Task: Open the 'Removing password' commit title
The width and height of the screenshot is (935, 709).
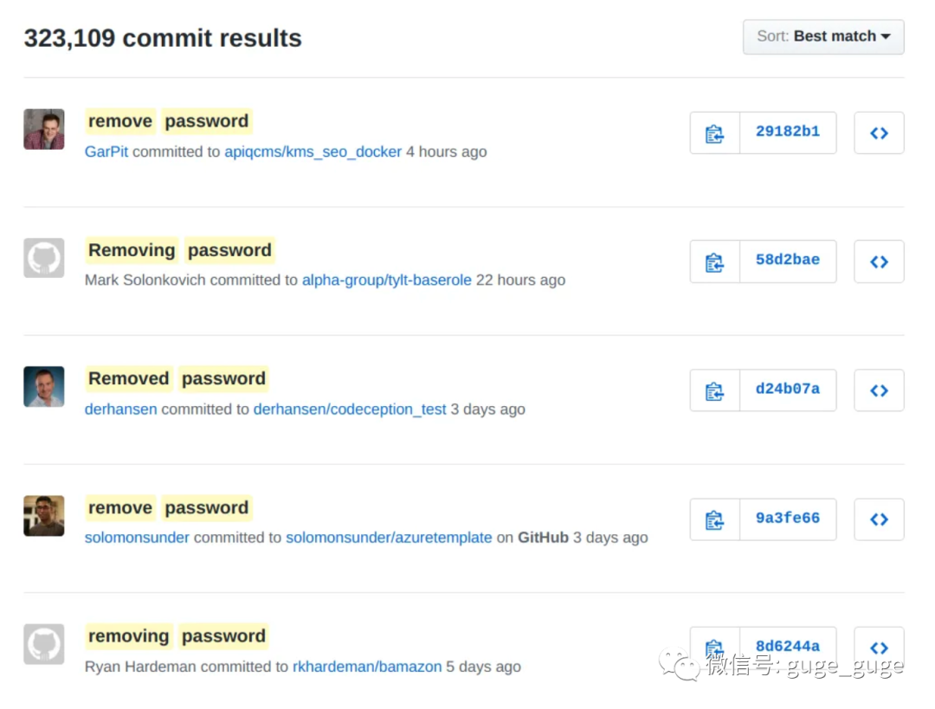Action: 180,250
